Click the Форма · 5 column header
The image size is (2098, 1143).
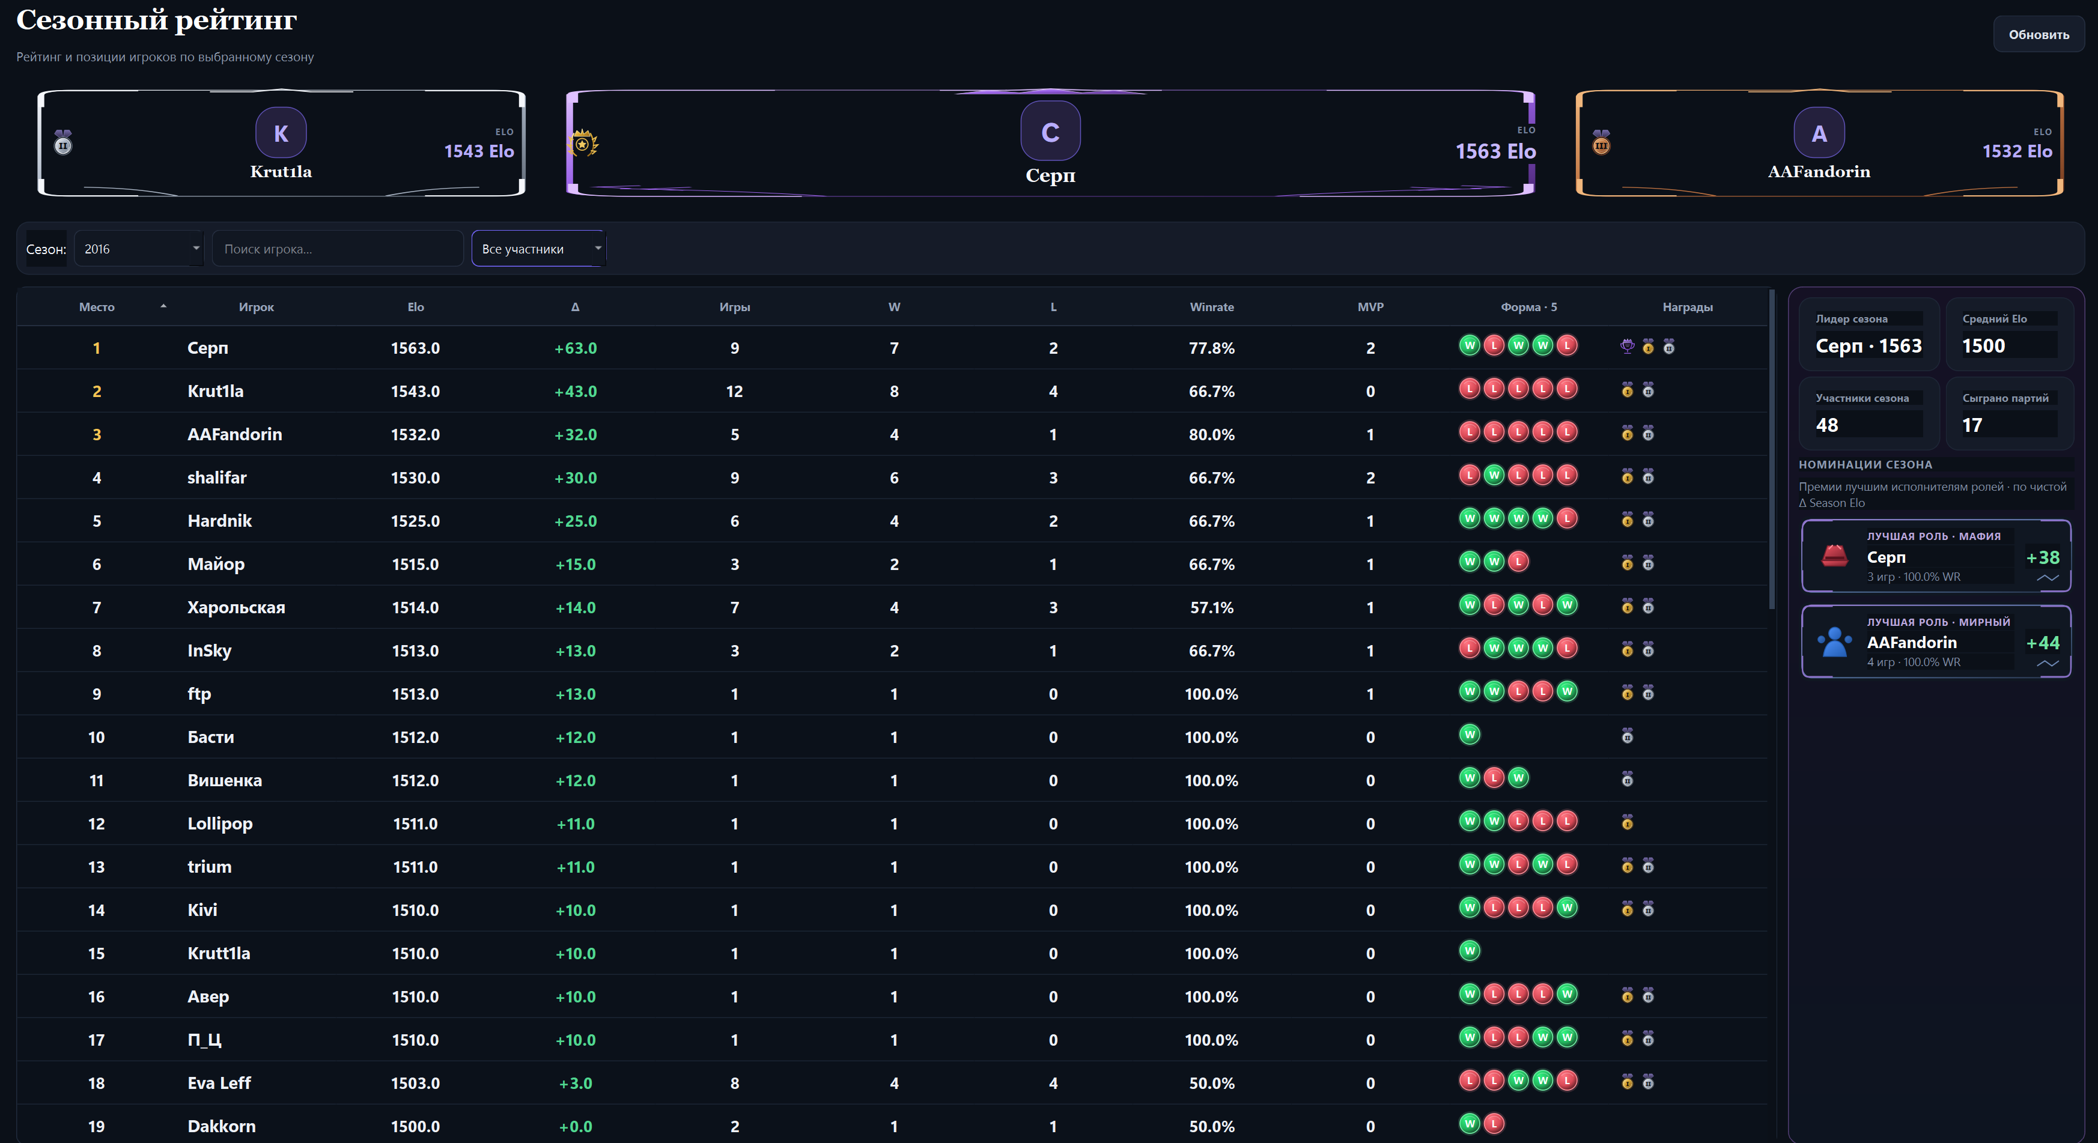(x=1528, y=307)
